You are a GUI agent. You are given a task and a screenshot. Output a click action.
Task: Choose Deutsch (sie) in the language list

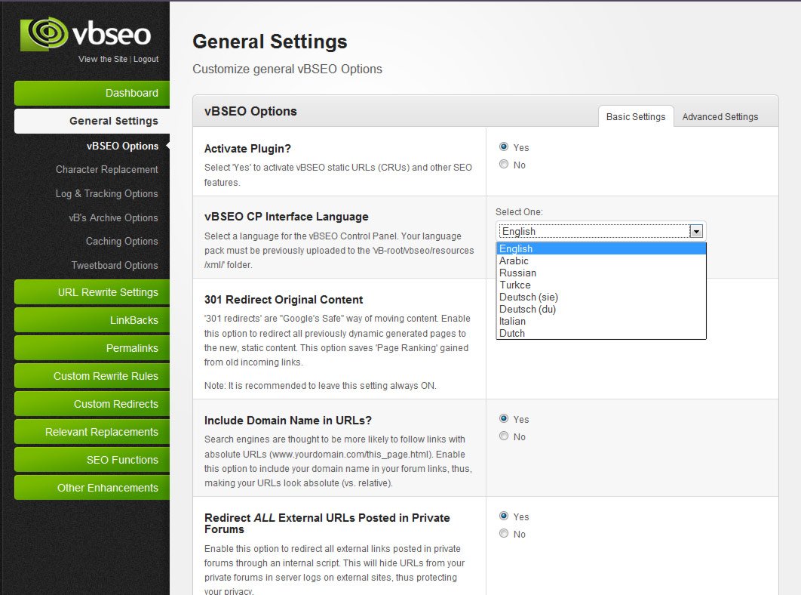(600, 297)
